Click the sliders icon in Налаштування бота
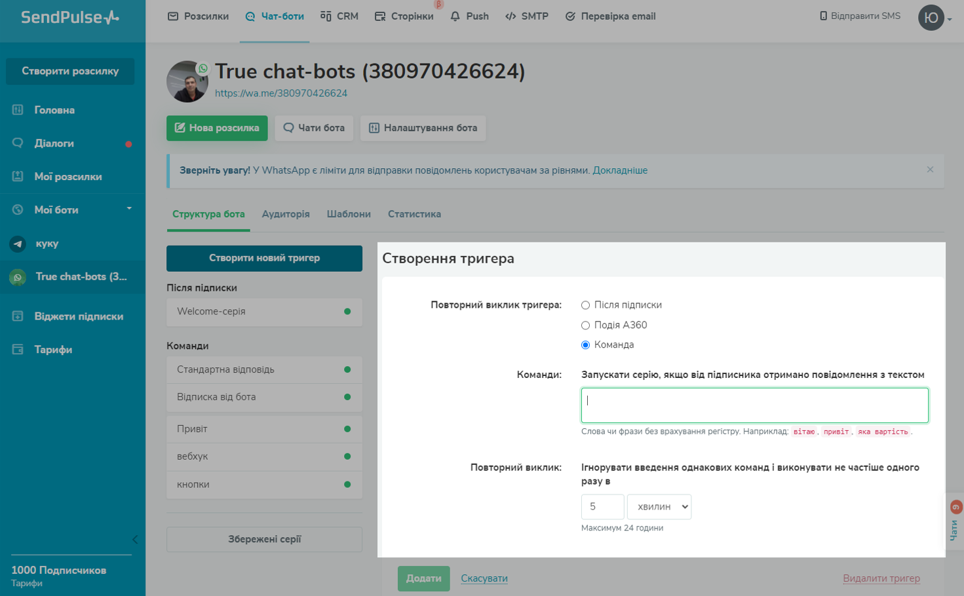Viewport: 964px width, 596px height. point(374,128)
